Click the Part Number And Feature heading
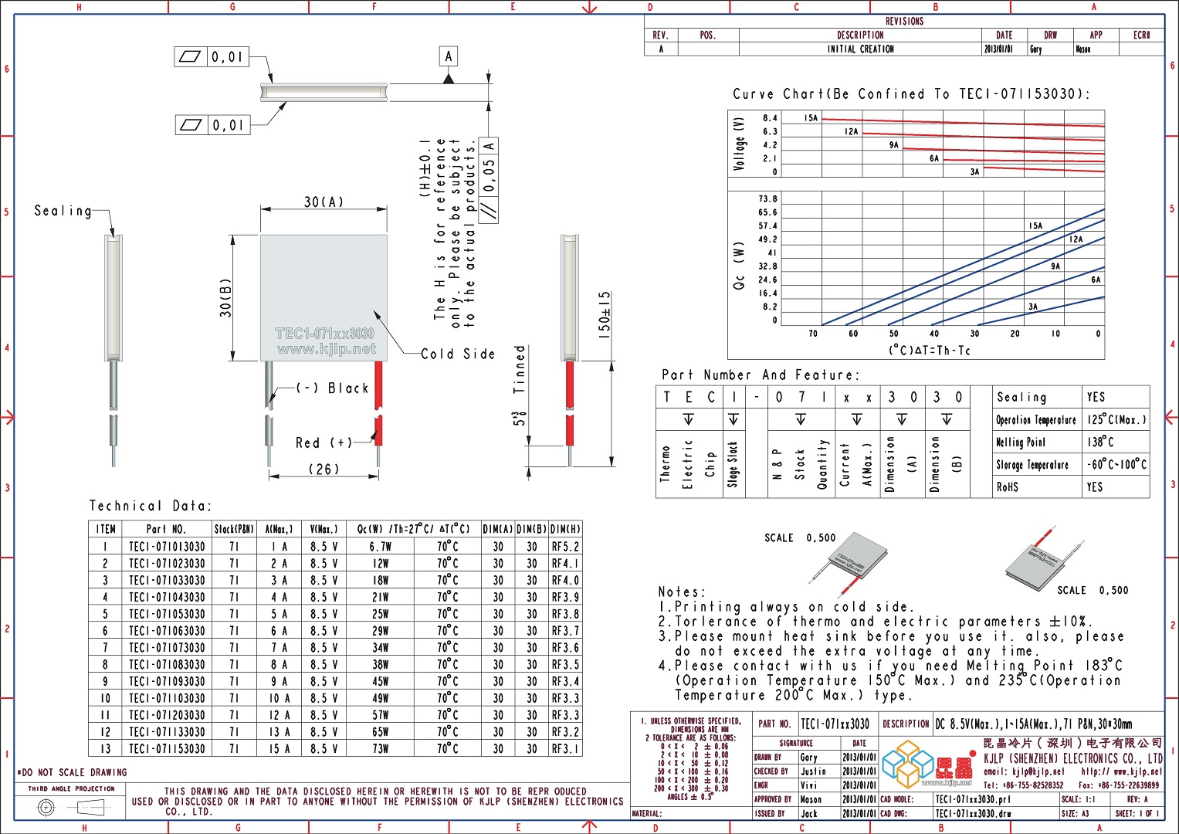Screen dimensions: 1179x834 pos(761,375)
